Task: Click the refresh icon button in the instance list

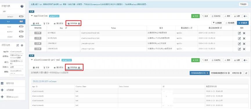Action: 246,73
